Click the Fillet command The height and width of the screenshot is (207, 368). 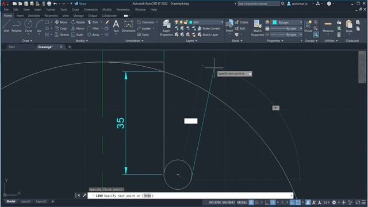[93, 28]
